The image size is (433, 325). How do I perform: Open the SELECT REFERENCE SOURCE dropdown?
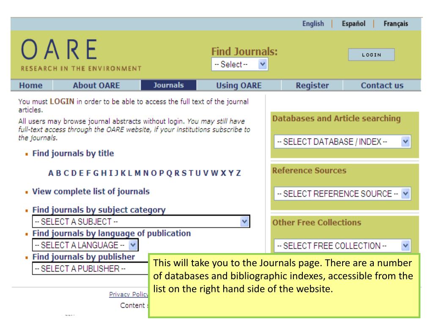click(343, 194)
